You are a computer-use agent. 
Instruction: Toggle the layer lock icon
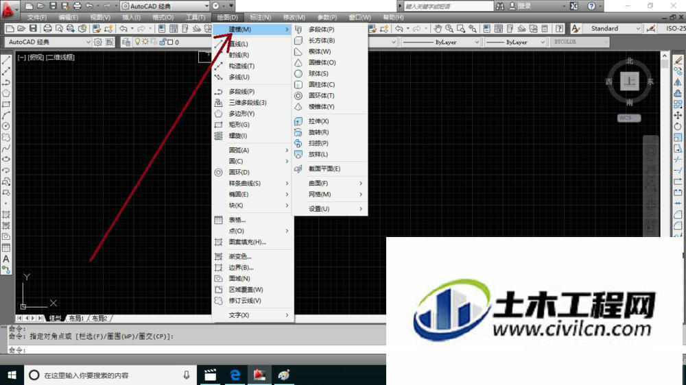point(163,42)
